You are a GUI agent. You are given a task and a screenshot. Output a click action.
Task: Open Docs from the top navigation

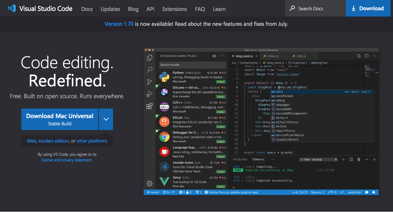[x=87, y=9]
